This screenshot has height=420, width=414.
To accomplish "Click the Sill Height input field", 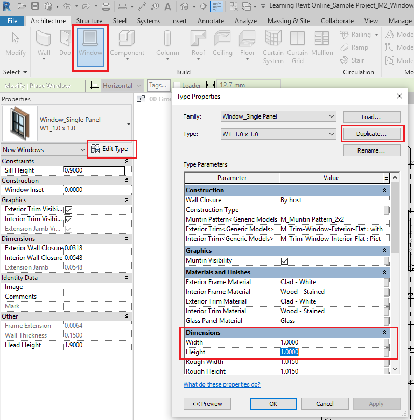I will tap(94, 170).
